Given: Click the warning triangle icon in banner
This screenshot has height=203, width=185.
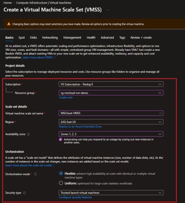Looking at the screenshot, I should (x=9, y=24).
